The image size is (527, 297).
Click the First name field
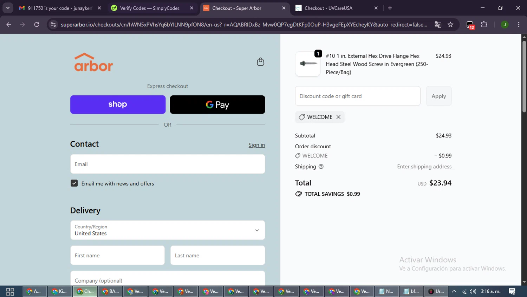[117, 255]
